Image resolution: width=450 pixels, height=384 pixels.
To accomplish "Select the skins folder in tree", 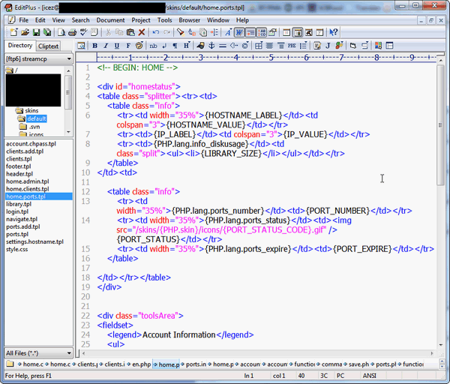I will pos(31,110).
